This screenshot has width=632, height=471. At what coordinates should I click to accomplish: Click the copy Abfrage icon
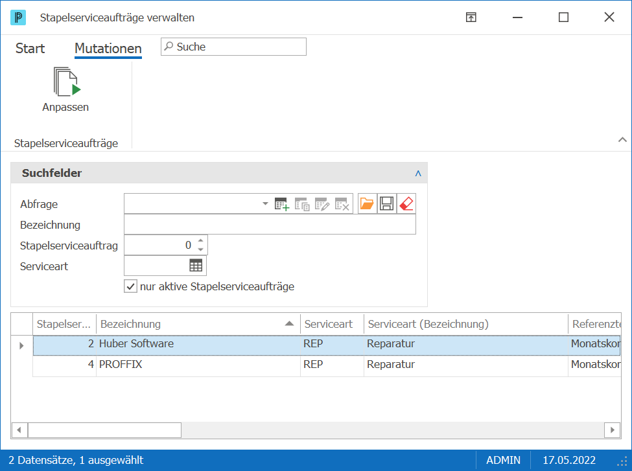click(302, 204)
